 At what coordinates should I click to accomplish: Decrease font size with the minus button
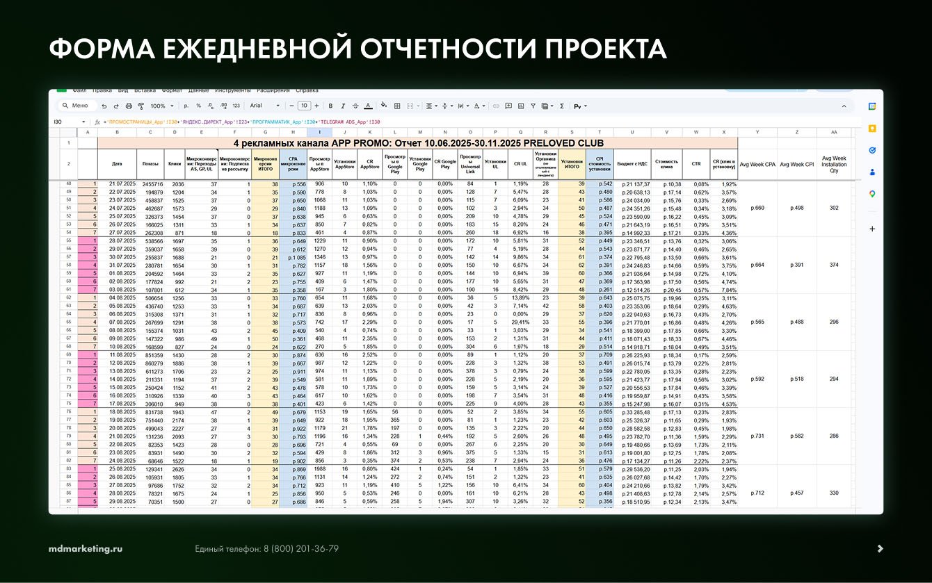(x=292, y=106)
